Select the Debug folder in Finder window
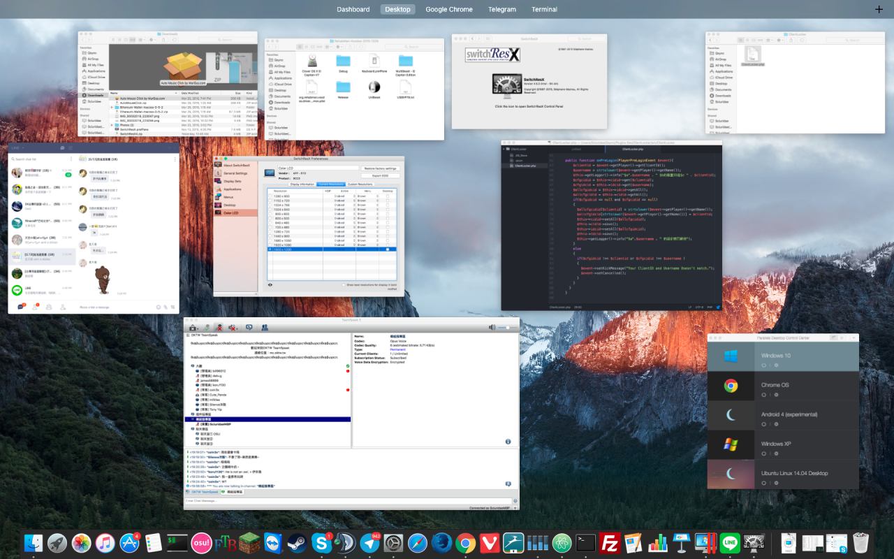The height and width of the screenshot is (559, 894). point(343,61)
